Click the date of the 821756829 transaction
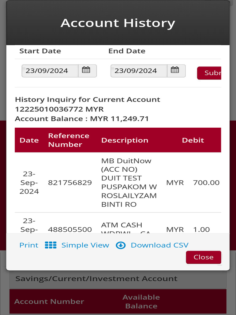This screenshot has width=236, height=315. pyautogui.click(x=29, y=182)
